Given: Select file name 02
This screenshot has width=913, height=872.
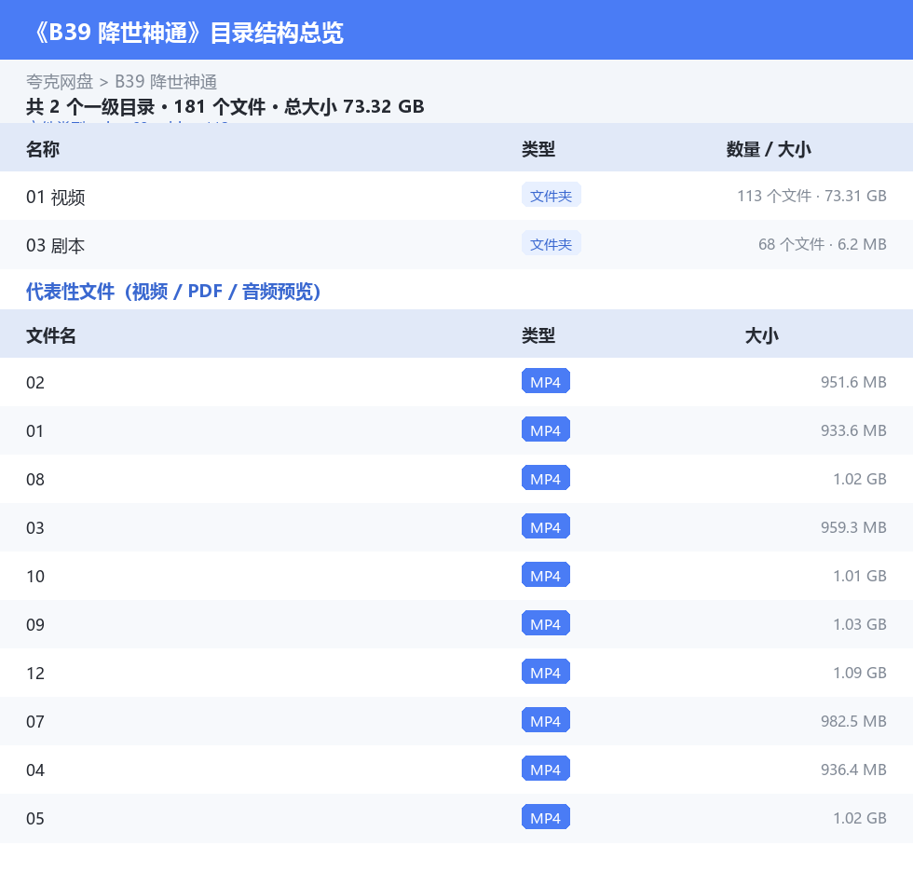Looking at the screenshot, I should 35,383.
